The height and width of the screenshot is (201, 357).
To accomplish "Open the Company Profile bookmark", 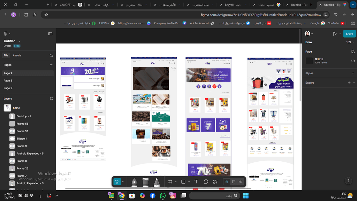I will click(170, 23).
